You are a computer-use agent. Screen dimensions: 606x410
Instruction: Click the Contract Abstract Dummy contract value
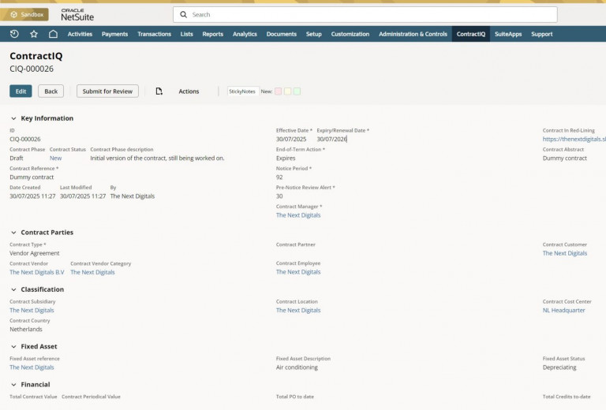click(565, 158)
